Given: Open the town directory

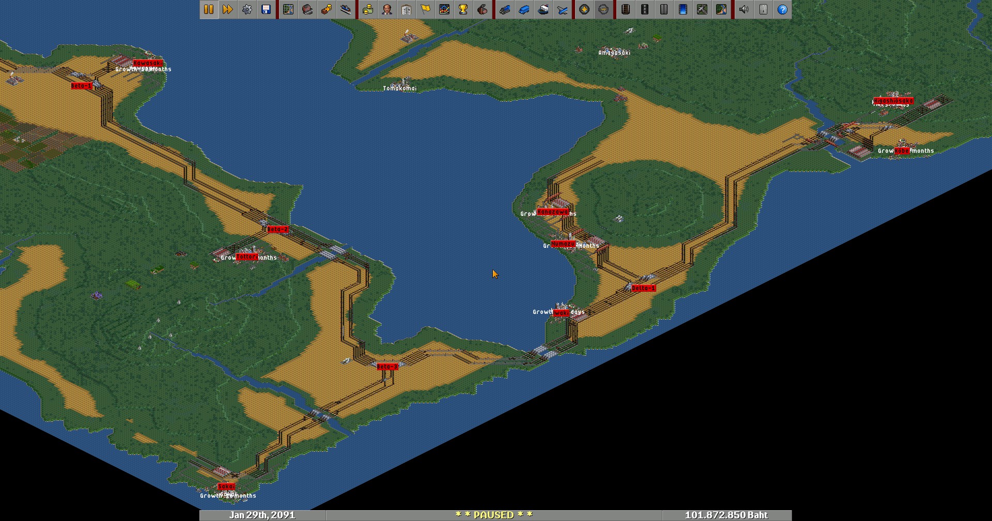Looking at the screenshot, I should coord(307,9).
